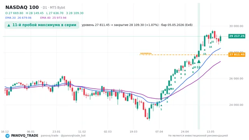The image size is (249, 140).
Task: Open the panovq.trade website link
Action: tap(49, 136)
